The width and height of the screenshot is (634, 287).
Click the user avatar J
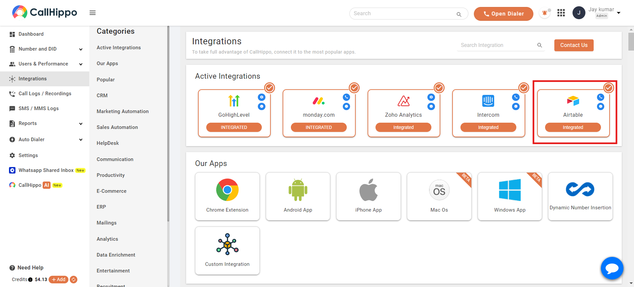tap(579, 13)
